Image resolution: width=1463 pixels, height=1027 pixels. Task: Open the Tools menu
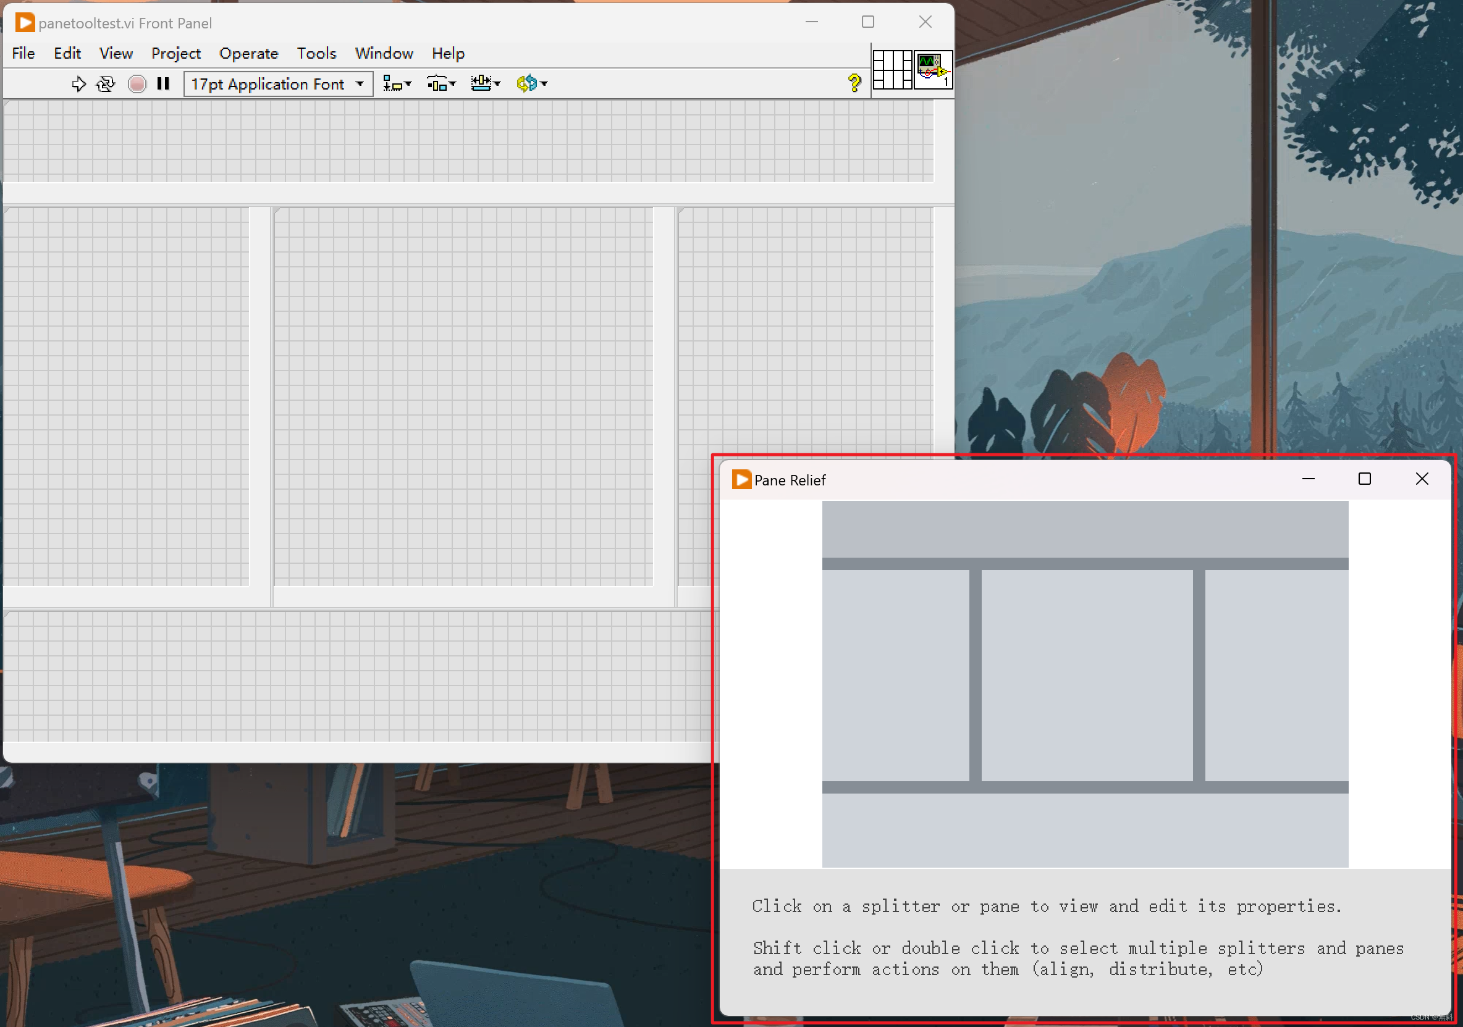316,54
